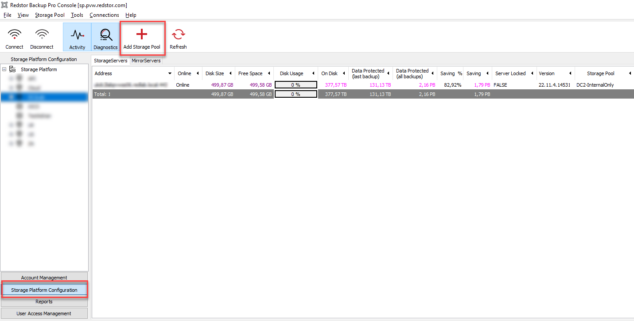Open the Storage Pool column header arrow

(630, 73)
